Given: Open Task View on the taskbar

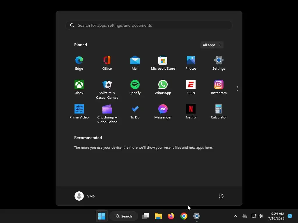Looking at the screenshot, I should point(146,216).
